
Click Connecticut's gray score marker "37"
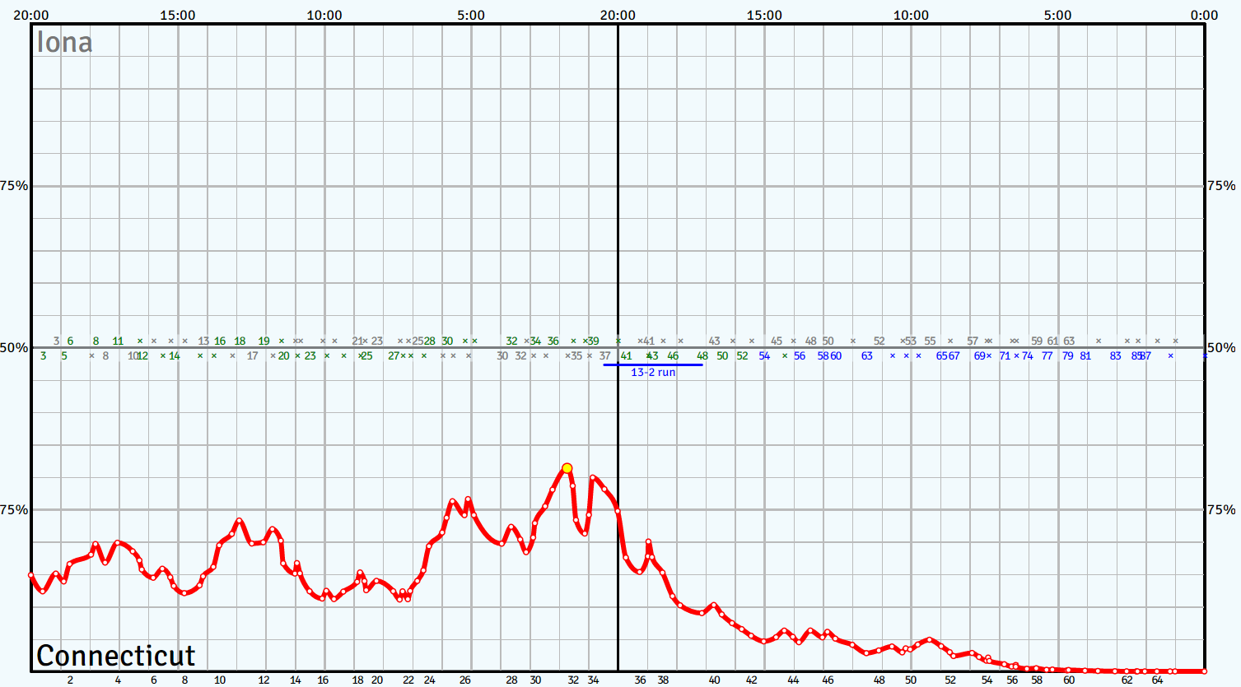click(605, 356)
